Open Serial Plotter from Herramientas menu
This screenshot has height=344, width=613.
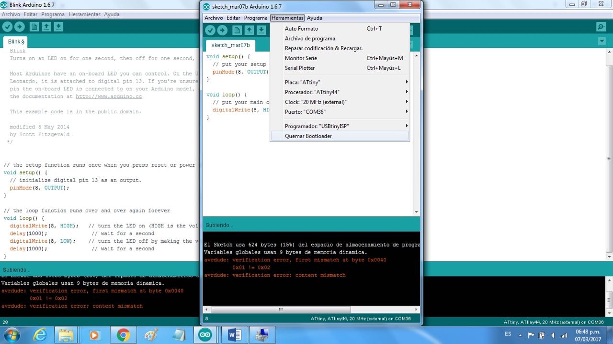(x=340, y=68)
